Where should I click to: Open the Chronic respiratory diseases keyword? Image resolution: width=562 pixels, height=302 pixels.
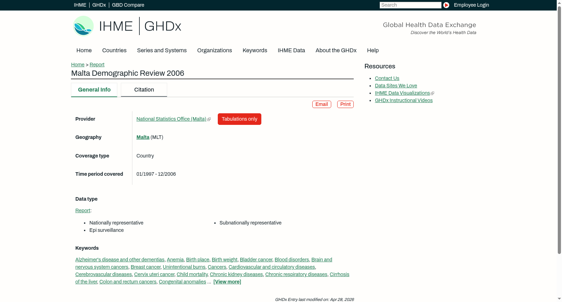pos(296,274)
